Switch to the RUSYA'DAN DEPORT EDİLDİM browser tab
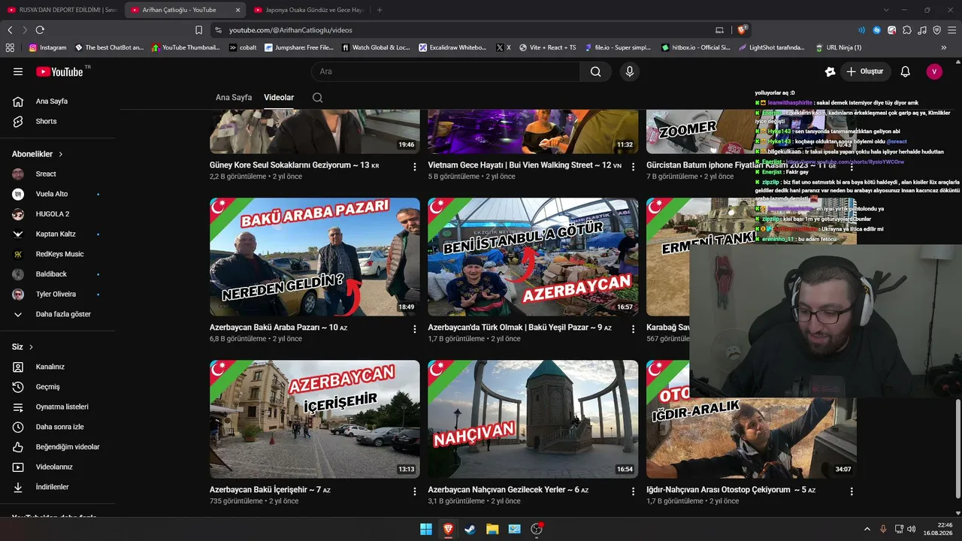Screen dimensions: 962x541 62,10
